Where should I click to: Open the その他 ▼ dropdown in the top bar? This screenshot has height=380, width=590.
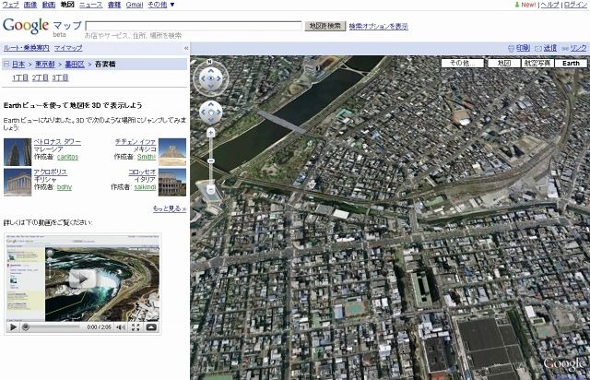(161, 5)
